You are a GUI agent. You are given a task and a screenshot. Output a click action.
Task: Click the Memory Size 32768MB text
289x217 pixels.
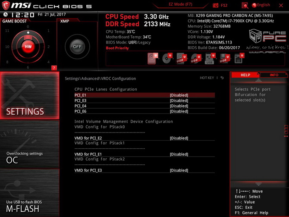(x=209, y=26)
